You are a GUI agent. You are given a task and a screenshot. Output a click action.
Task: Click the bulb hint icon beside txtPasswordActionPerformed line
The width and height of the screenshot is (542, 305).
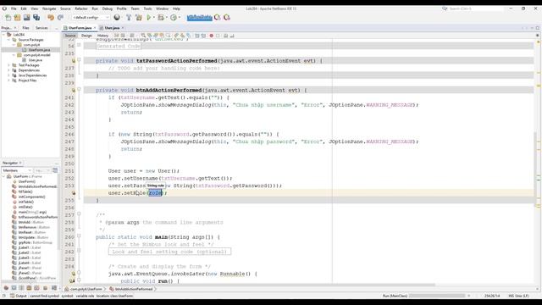tap(74, 61)
